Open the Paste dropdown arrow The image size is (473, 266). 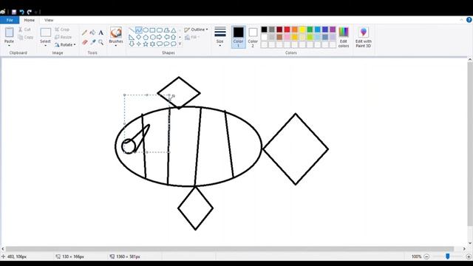tap(9, 46)
